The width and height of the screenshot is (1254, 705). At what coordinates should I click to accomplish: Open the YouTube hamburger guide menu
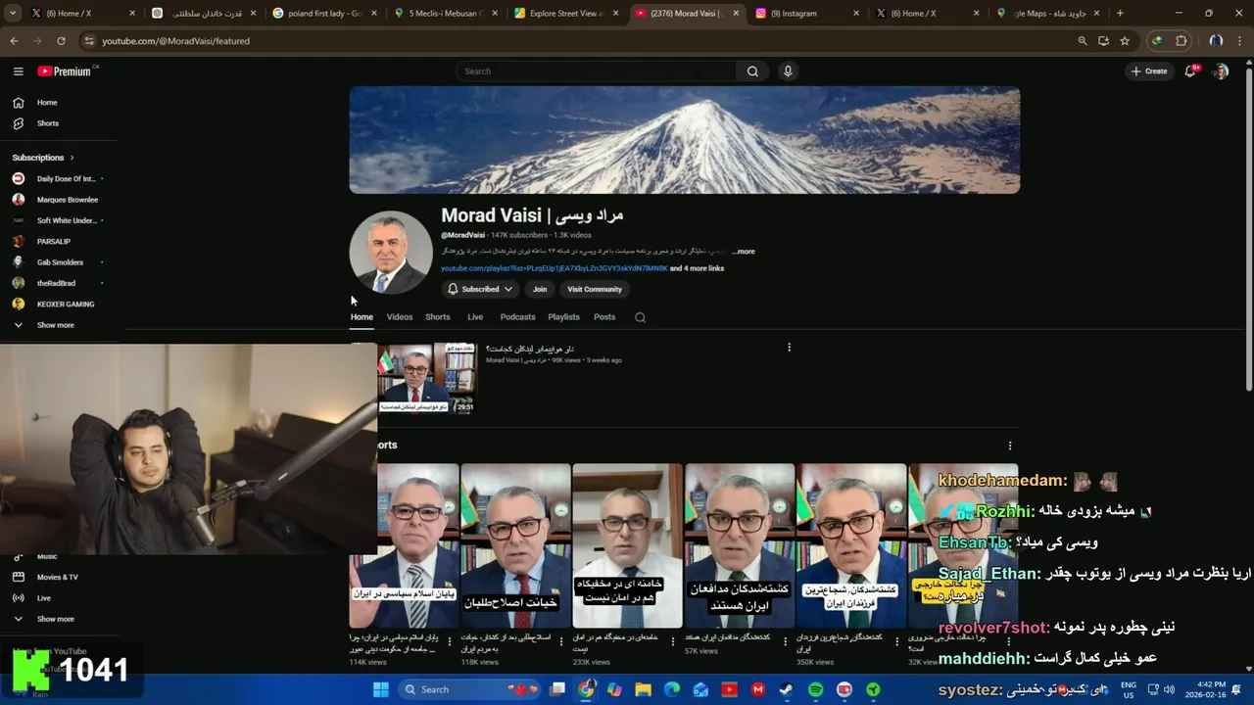[18, 71]
